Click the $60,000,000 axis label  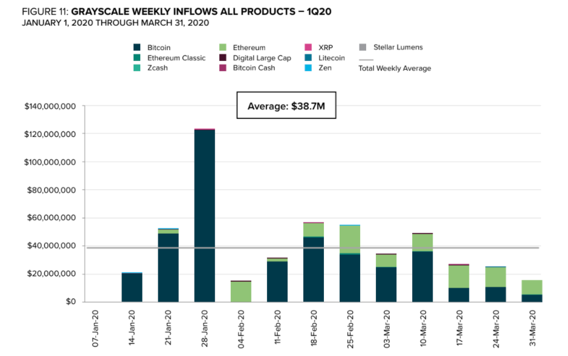[51, 218]
